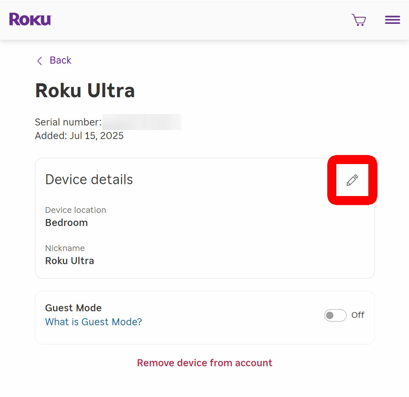Click the Bedroom device location value

tap(67, 223)
